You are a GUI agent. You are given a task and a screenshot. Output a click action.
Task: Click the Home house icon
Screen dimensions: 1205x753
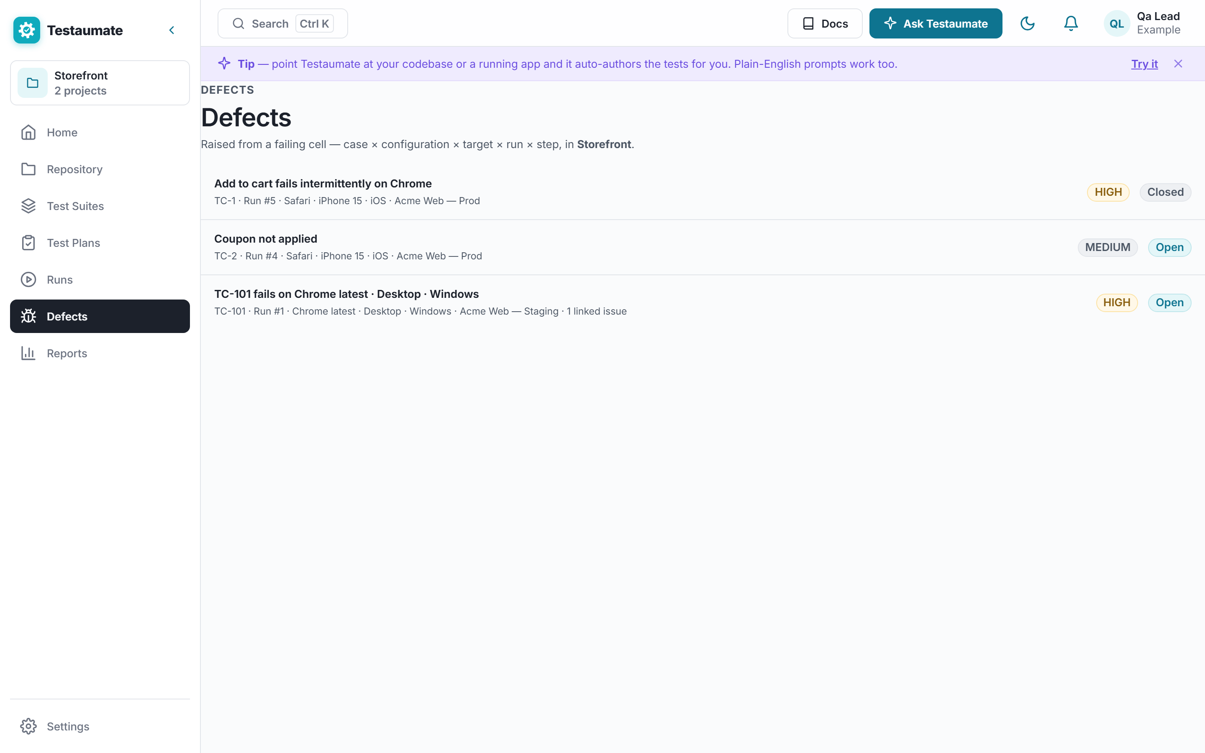tap(28, 133)
